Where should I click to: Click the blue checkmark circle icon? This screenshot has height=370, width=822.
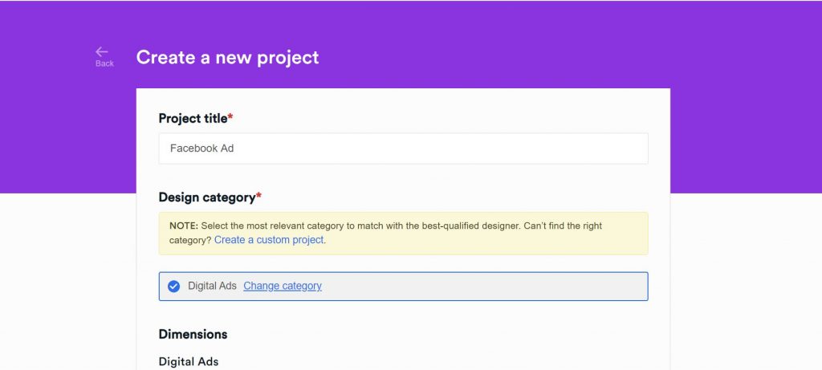(x=173, y=287)
